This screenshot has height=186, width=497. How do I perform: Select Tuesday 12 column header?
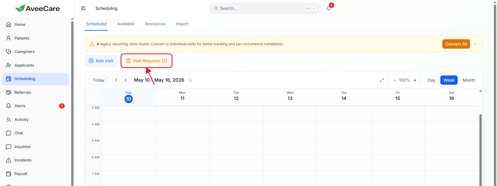[x=236, y=97]
